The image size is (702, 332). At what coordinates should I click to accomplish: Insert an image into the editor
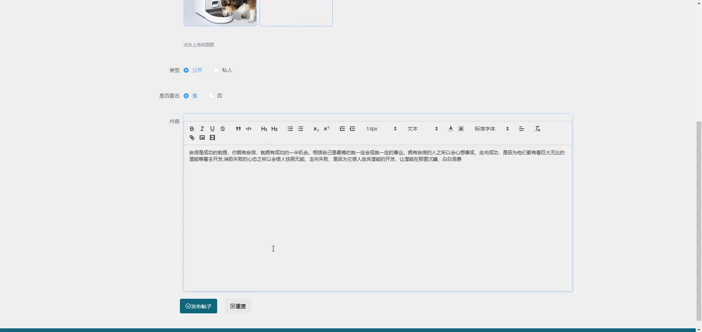click(x=202, y=137)
